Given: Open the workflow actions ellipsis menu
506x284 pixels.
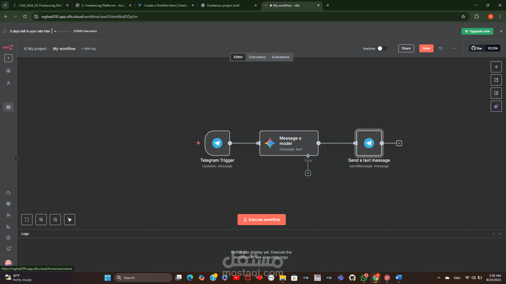Looking at the screenshot, I should [x=454, y=48].
